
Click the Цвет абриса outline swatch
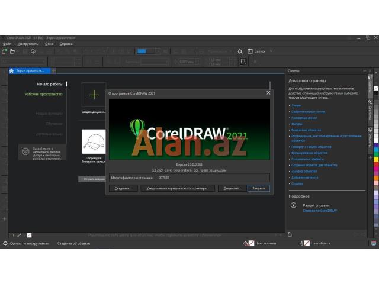pyautogui.click(x=307, y=243)
